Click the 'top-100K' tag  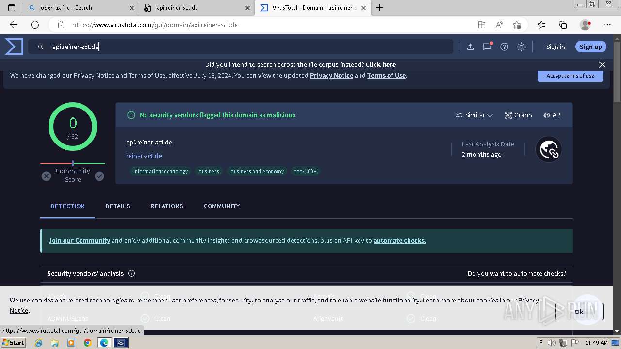click(x=306, y=171)
